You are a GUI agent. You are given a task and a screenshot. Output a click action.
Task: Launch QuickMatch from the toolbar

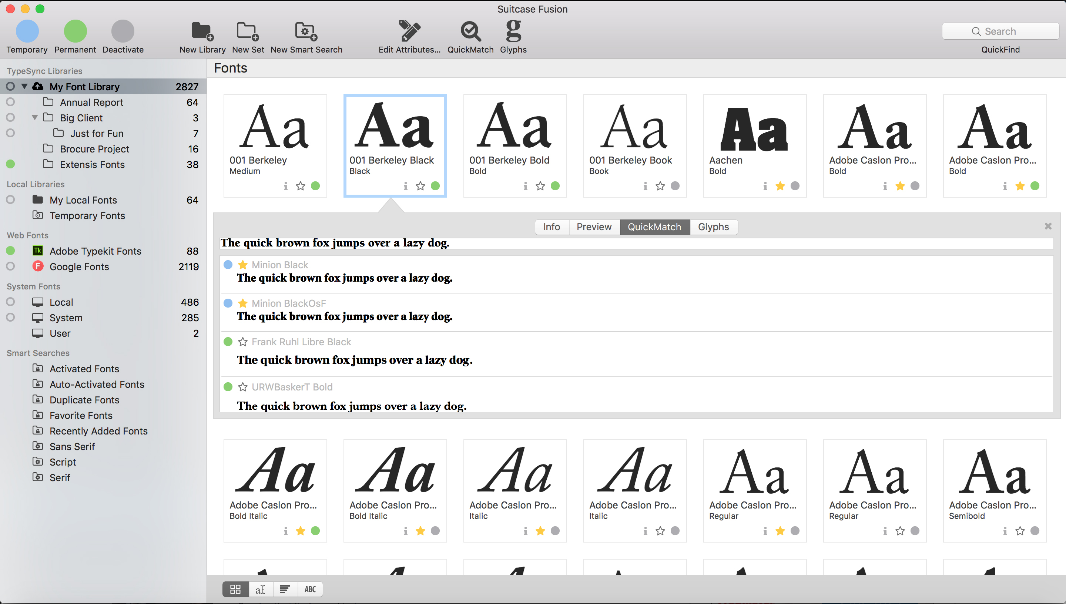pyautogui.click(x=470, y=32)
